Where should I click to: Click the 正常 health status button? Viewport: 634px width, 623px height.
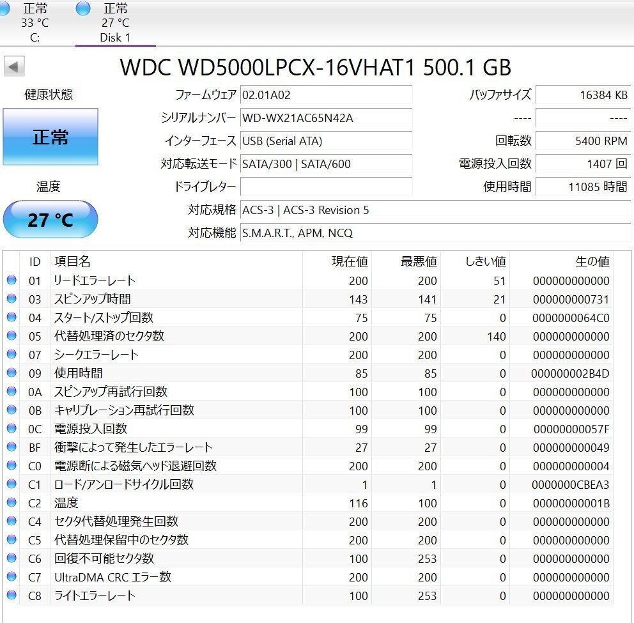click(50, 137)
